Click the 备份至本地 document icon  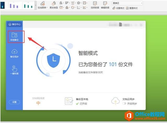click(x=69, y=101)
